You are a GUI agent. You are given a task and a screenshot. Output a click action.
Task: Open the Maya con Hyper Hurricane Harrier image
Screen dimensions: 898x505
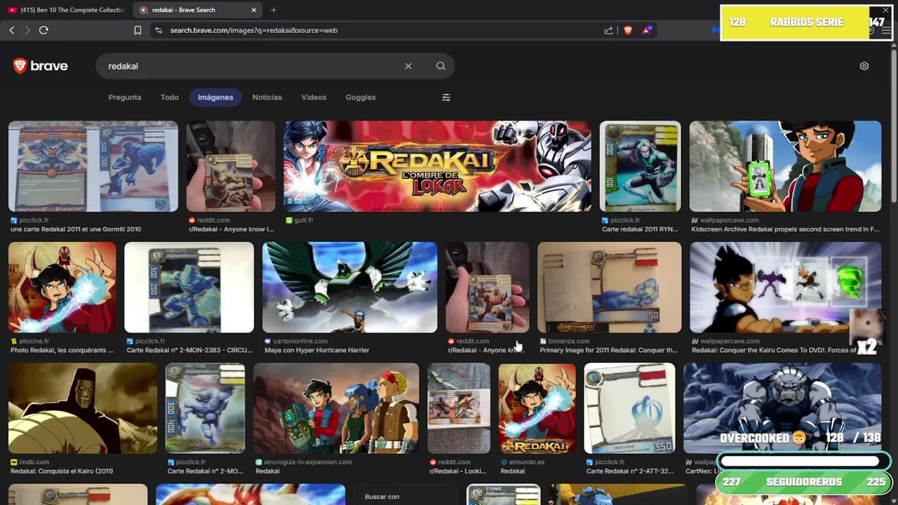(x=349, y=288)
